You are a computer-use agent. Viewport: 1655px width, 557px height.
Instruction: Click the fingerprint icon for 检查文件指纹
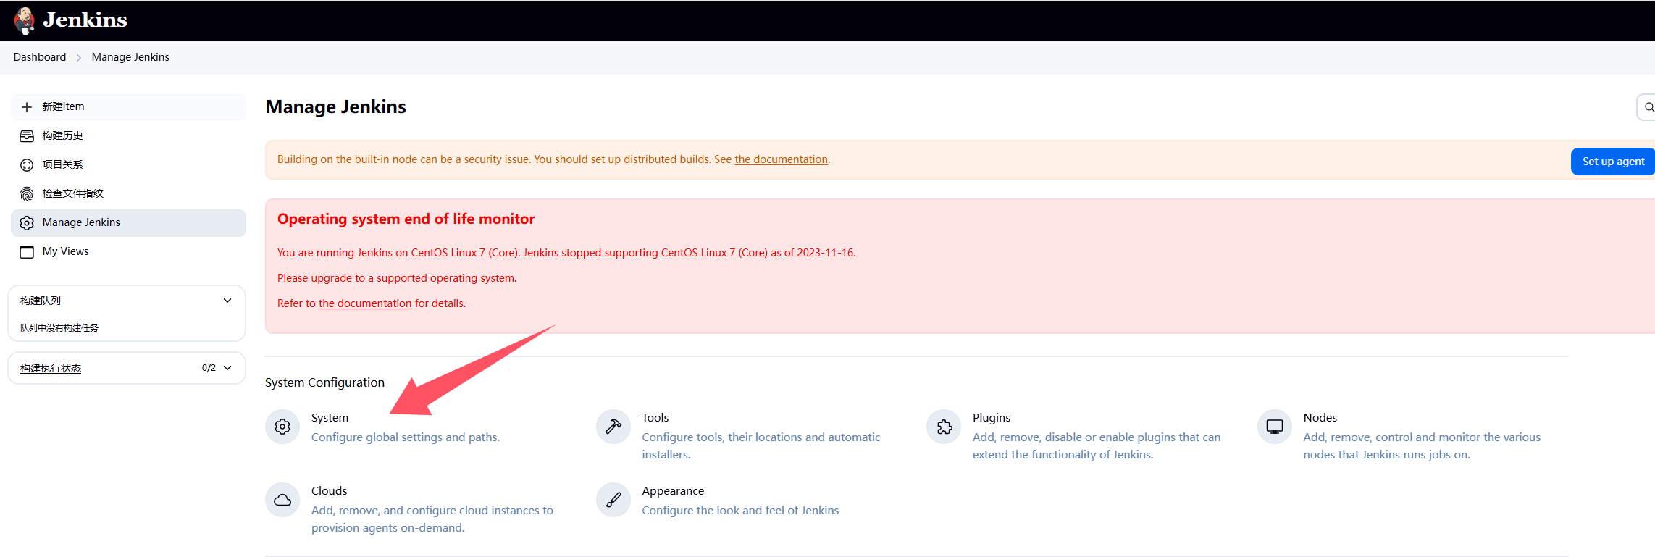[27, 194]
